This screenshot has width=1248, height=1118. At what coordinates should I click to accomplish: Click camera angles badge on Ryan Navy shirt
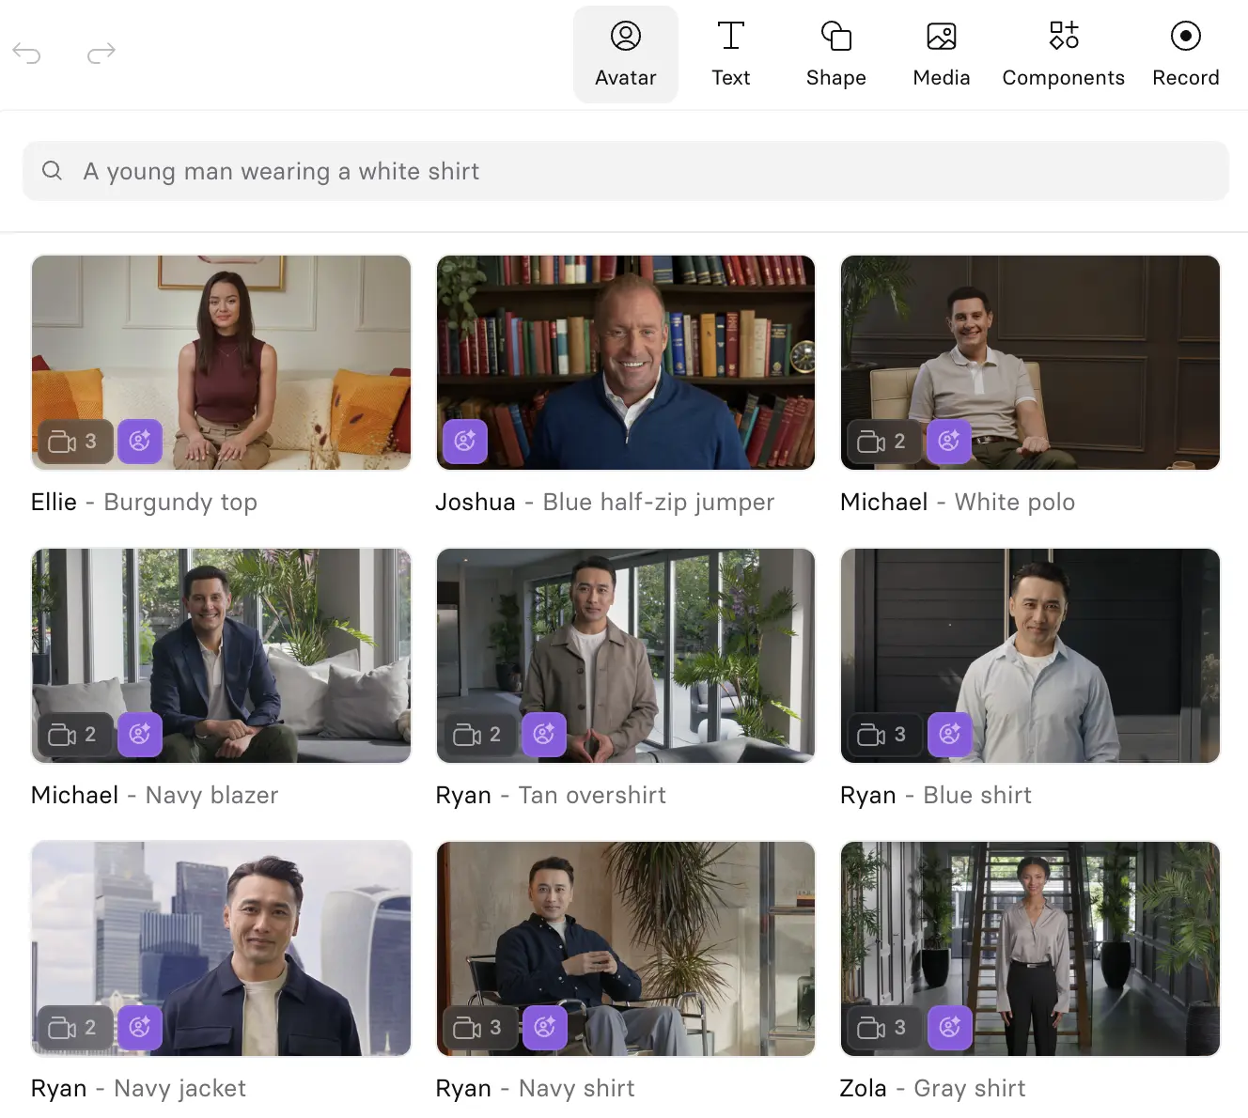click(479, 1028)
